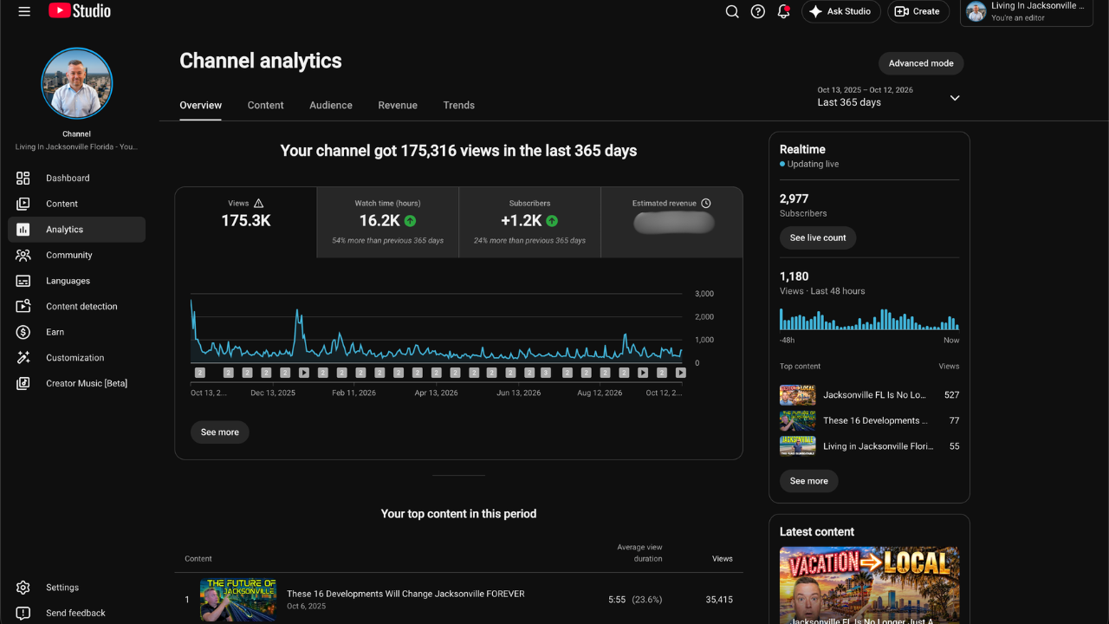Switch to the Audience tab
The width and height of the screenshot is (1109, 624).
pyautogui.click(x=331, y=105)
